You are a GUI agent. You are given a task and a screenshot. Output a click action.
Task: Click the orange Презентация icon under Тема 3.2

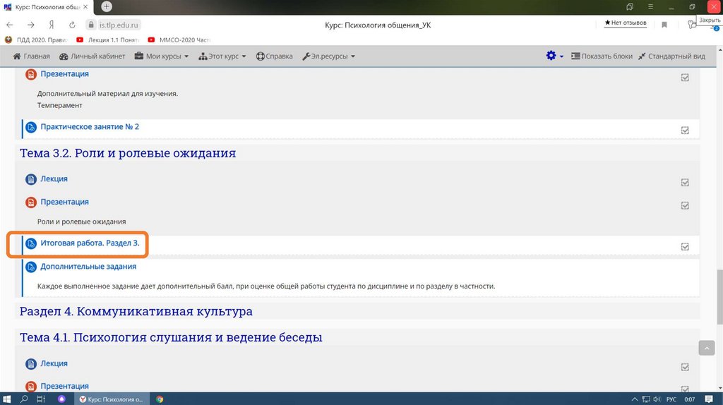(31, 202)
